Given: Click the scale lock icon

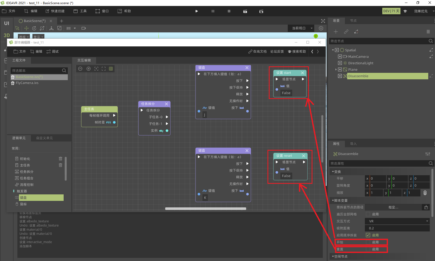Looking at the screenshot, I should pyautogui.click(x=425, y=193).
